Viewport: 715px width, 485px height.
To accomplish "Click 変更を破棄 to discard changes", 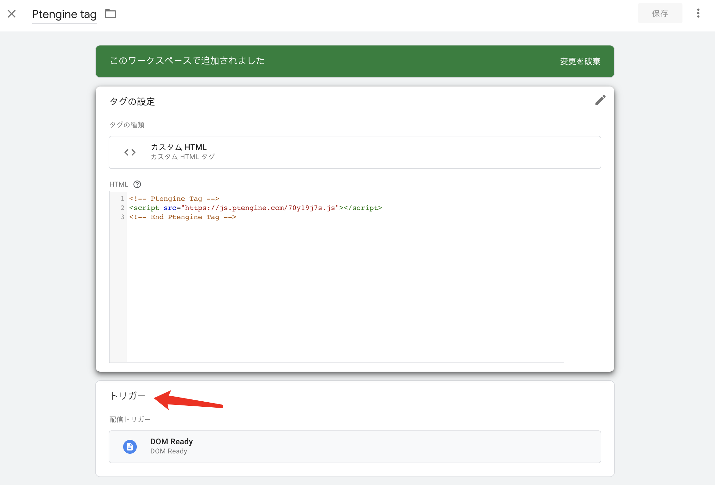I will pyautogui.click(x=580, y=61).
